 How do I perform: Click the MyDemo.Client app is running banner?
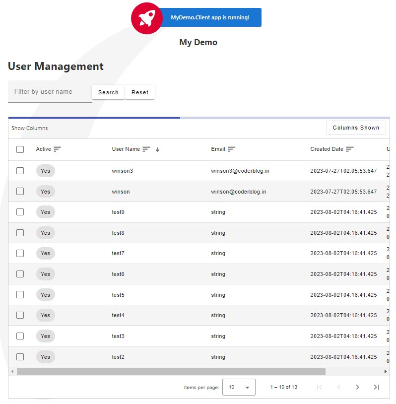tap(210, 17)
